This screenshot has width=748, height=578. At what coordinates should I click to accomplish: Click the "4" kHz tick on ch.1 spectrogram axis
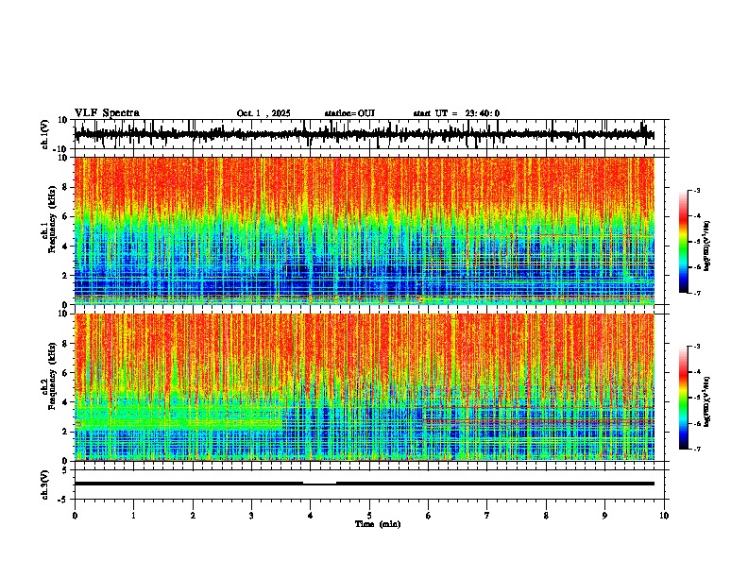pos(66,246)
